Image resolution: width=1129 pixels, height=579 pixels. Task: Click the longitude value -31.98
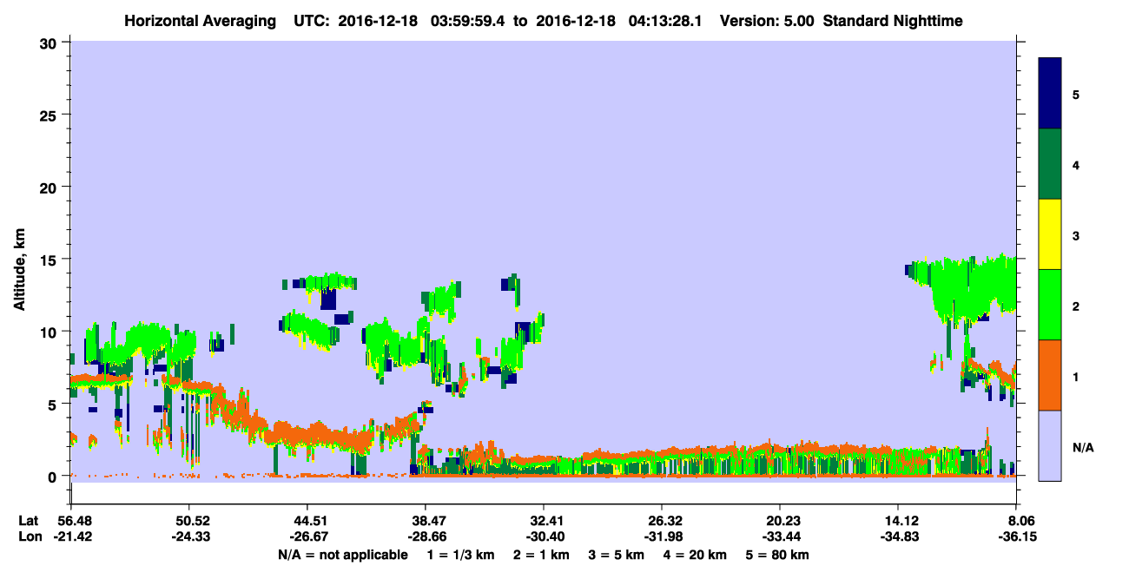click(x=662, y=537)
